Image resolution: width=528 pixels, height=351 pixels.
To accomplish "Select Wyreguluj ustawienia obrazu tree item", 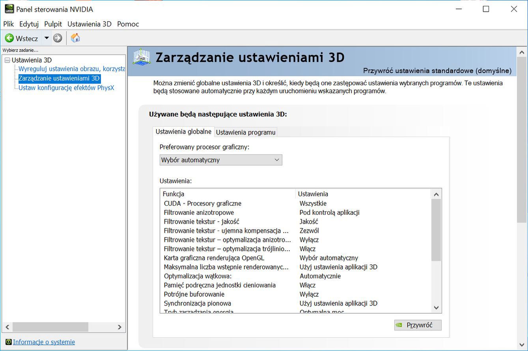I will [72, 69].
